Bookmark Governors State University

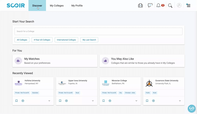(147, 101)
